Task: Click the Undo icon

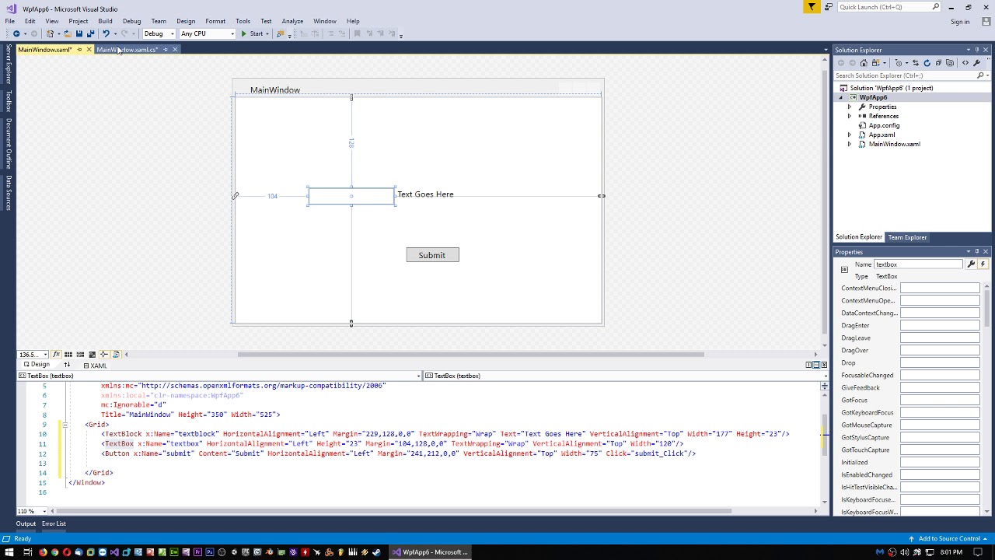Action: pyautogui.click(x=106, y=33)
